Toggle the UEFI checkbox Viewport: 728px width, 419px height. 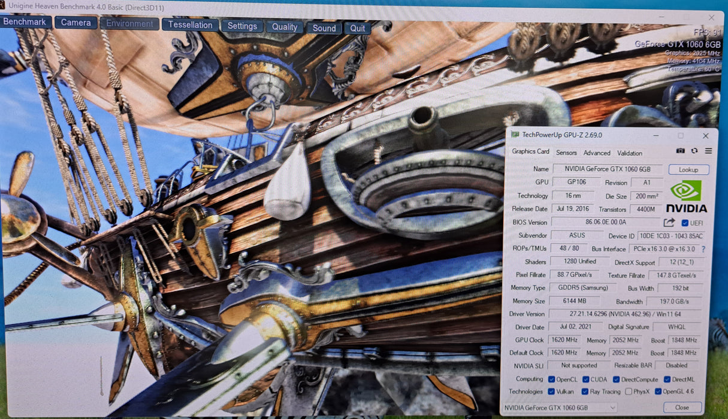pos(685,223)
